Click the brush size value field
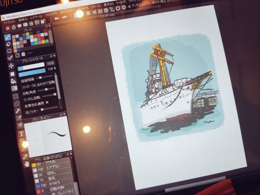The height and width of the screenshot is (195, 260). coord(50,63)
